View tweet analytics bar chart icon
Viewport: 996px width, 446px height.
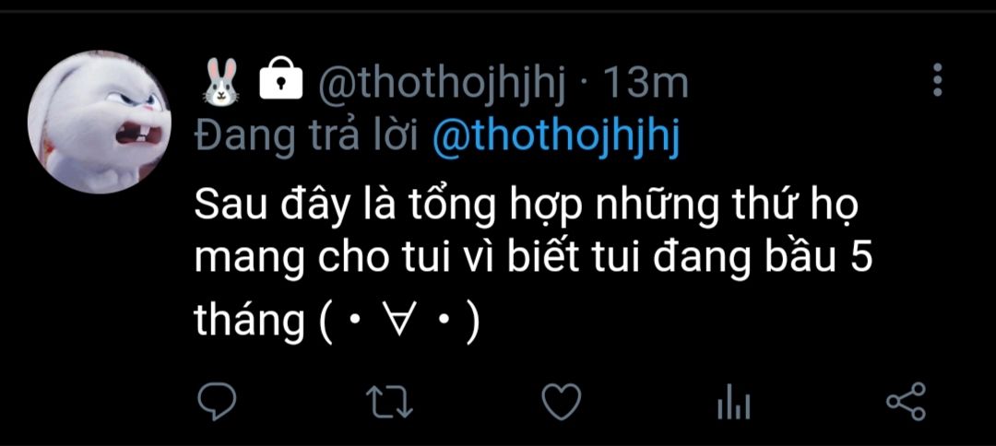(x=733, y=403)
